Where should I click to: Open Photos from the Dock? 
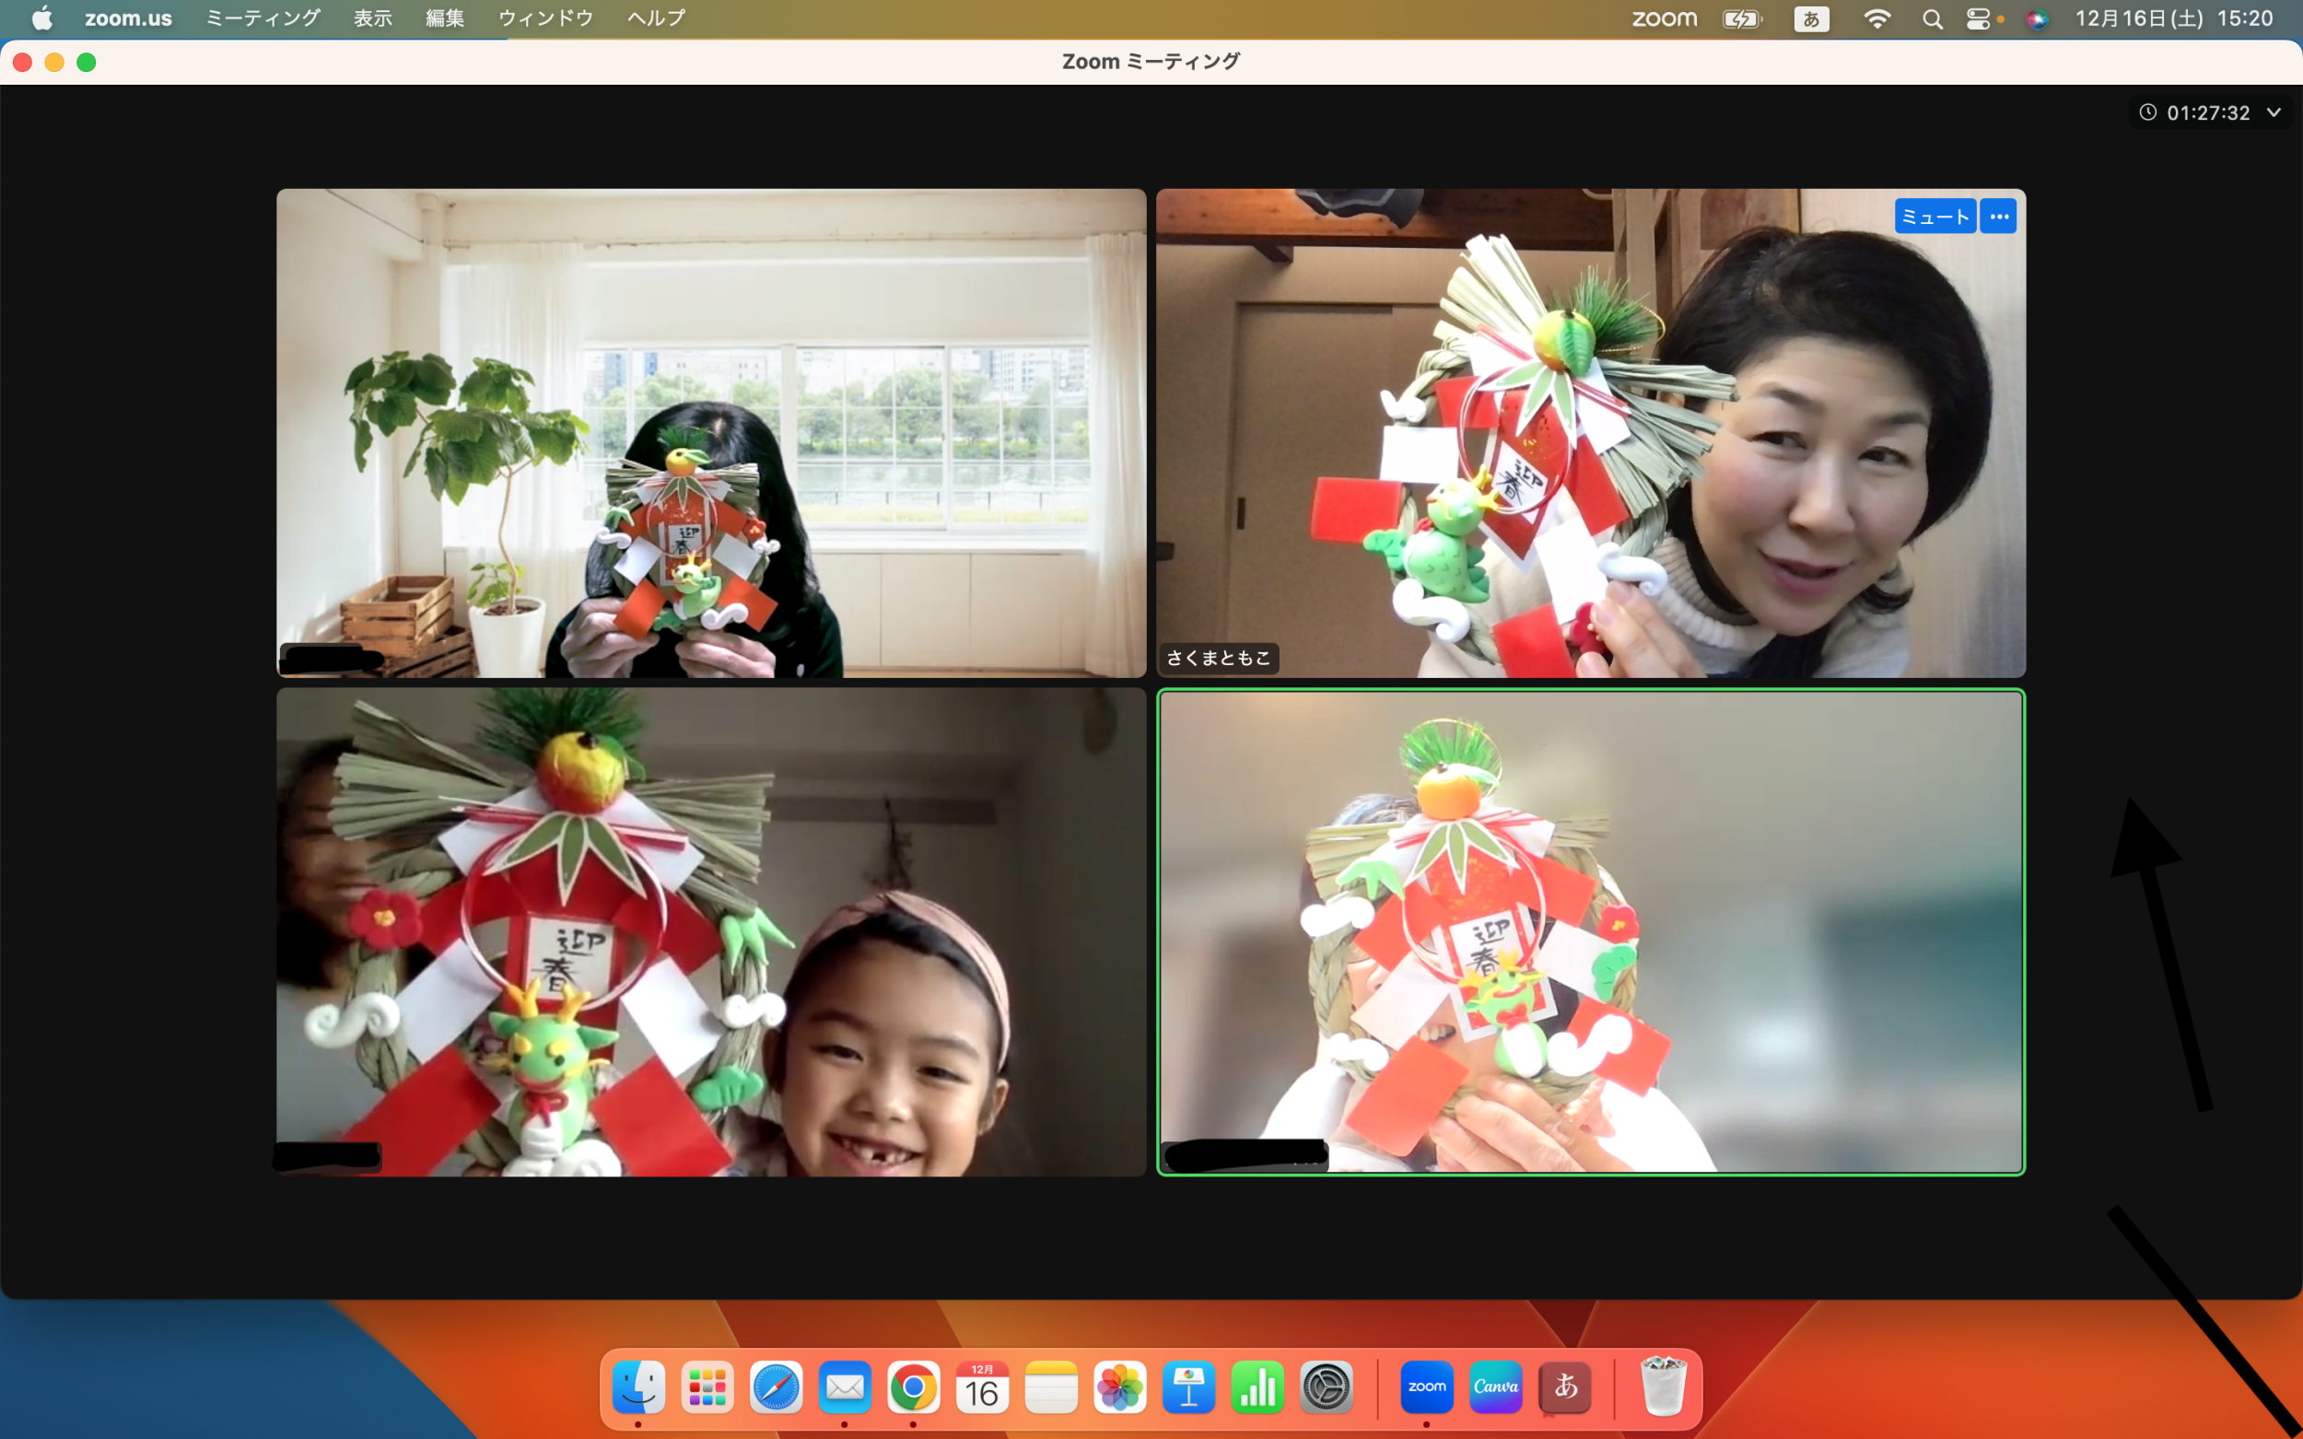point(1120,1386)
